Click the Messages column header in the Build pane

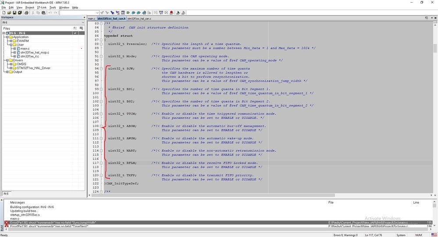(18, 202)
